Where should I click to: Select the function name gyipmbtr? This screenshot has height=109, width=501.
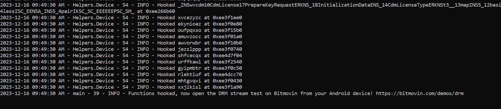tap(189, 68)
